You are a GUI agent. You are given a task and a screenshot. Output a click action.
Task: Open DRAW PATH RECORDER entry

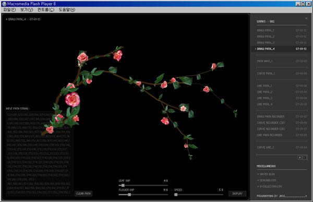(282, 116)
